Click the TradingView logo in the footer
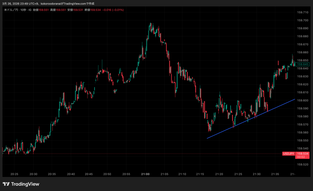 coord(21,184)
